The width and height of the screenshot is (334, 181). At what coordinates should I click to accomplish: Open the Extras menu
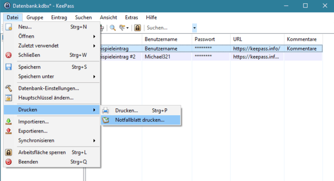pos(132,18)
